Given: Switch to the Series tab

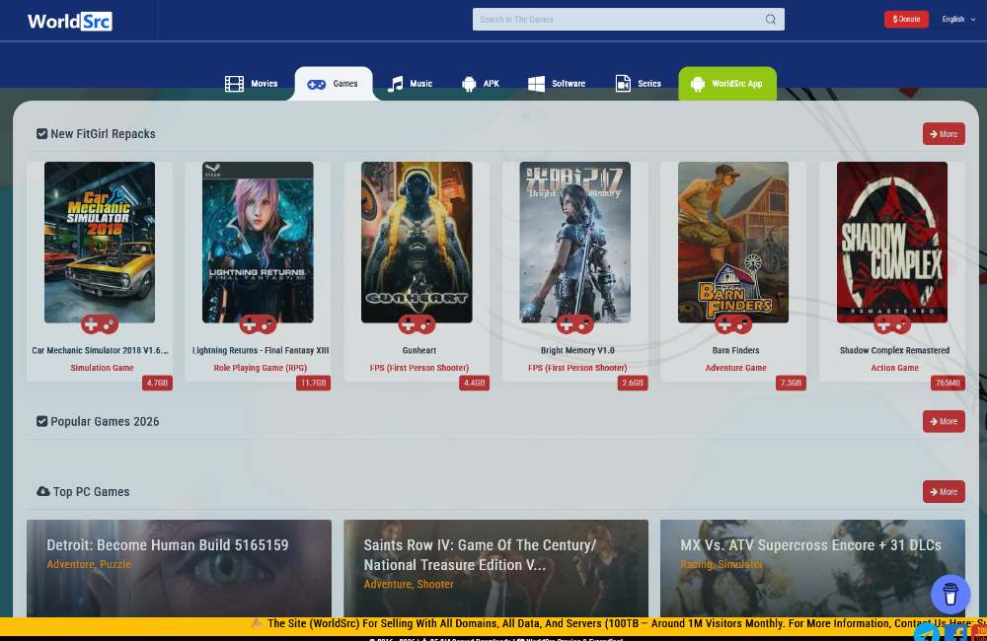Looking at the screenshot, I should 638,84.
